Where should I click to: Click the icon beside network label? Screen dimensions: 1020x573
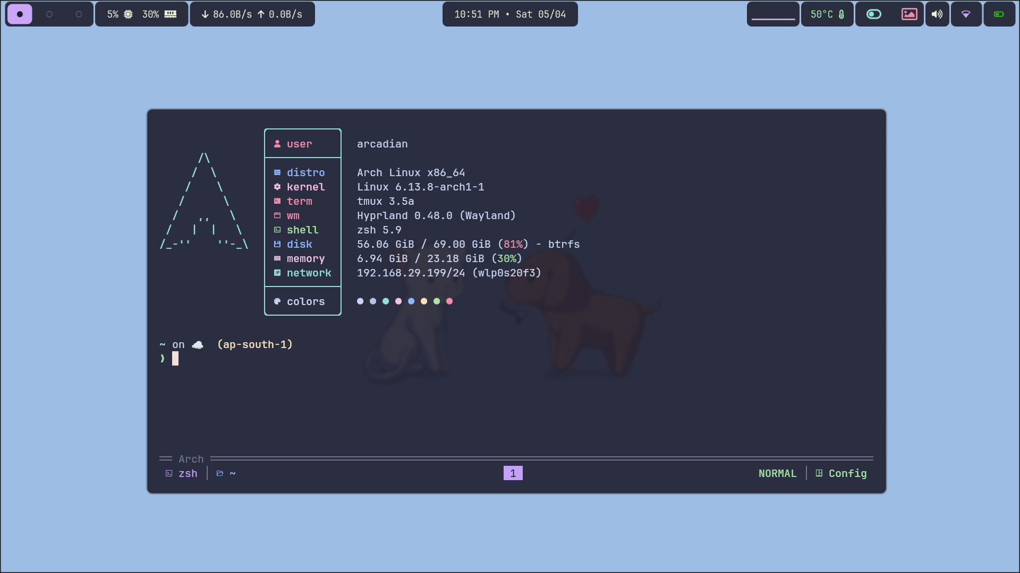(277, 273)
